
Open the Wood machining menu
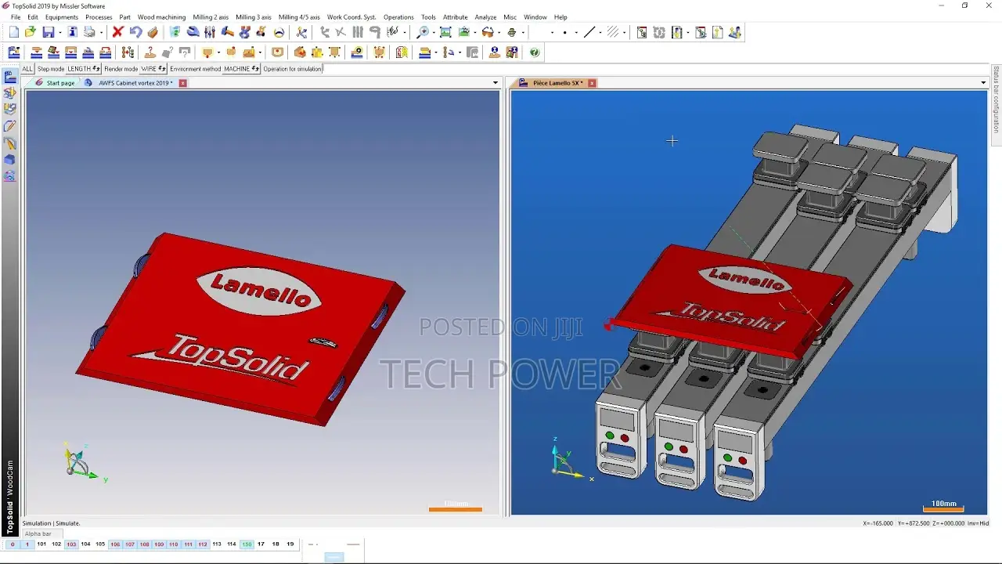click(161, 17)
